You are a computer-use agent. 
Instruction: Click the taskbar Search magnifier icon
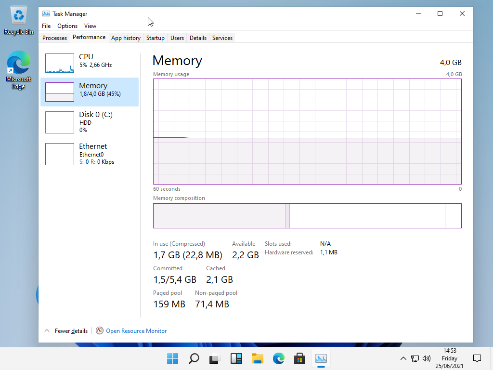[x=194, y=358]
